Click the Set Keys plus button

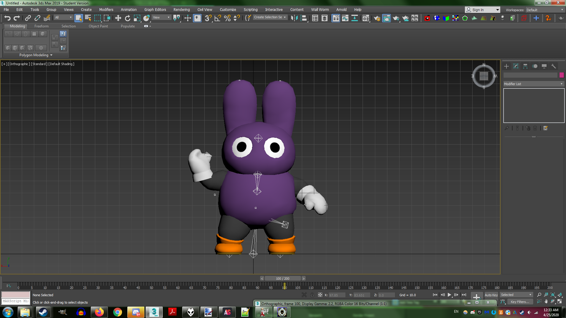coord(476,296)
